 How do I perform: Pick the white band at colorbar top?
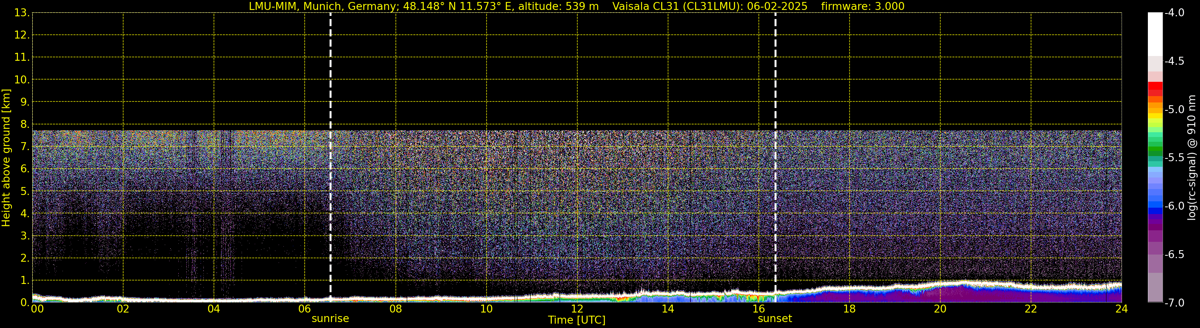point(1155,34)
